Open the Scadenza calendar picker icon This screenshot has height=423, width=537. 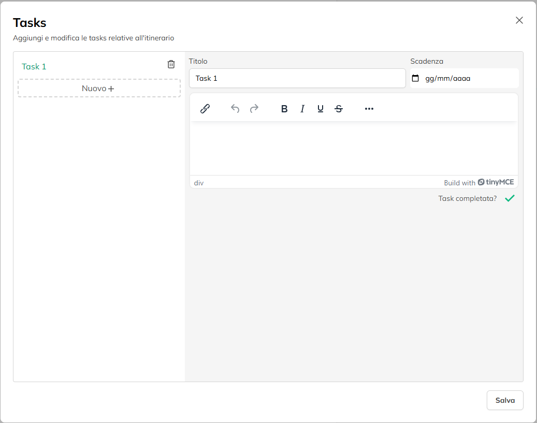[x=415, y=79]
